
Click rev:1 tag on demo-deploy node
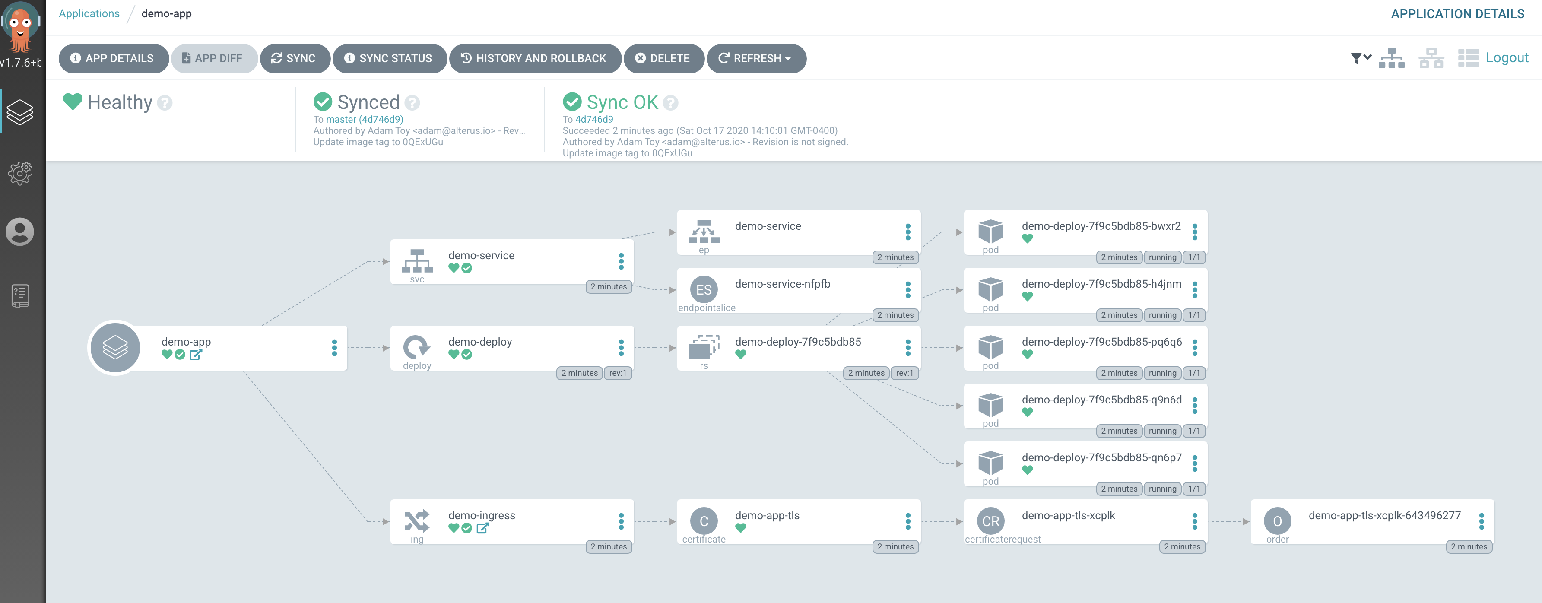click(x=617, y=373)
